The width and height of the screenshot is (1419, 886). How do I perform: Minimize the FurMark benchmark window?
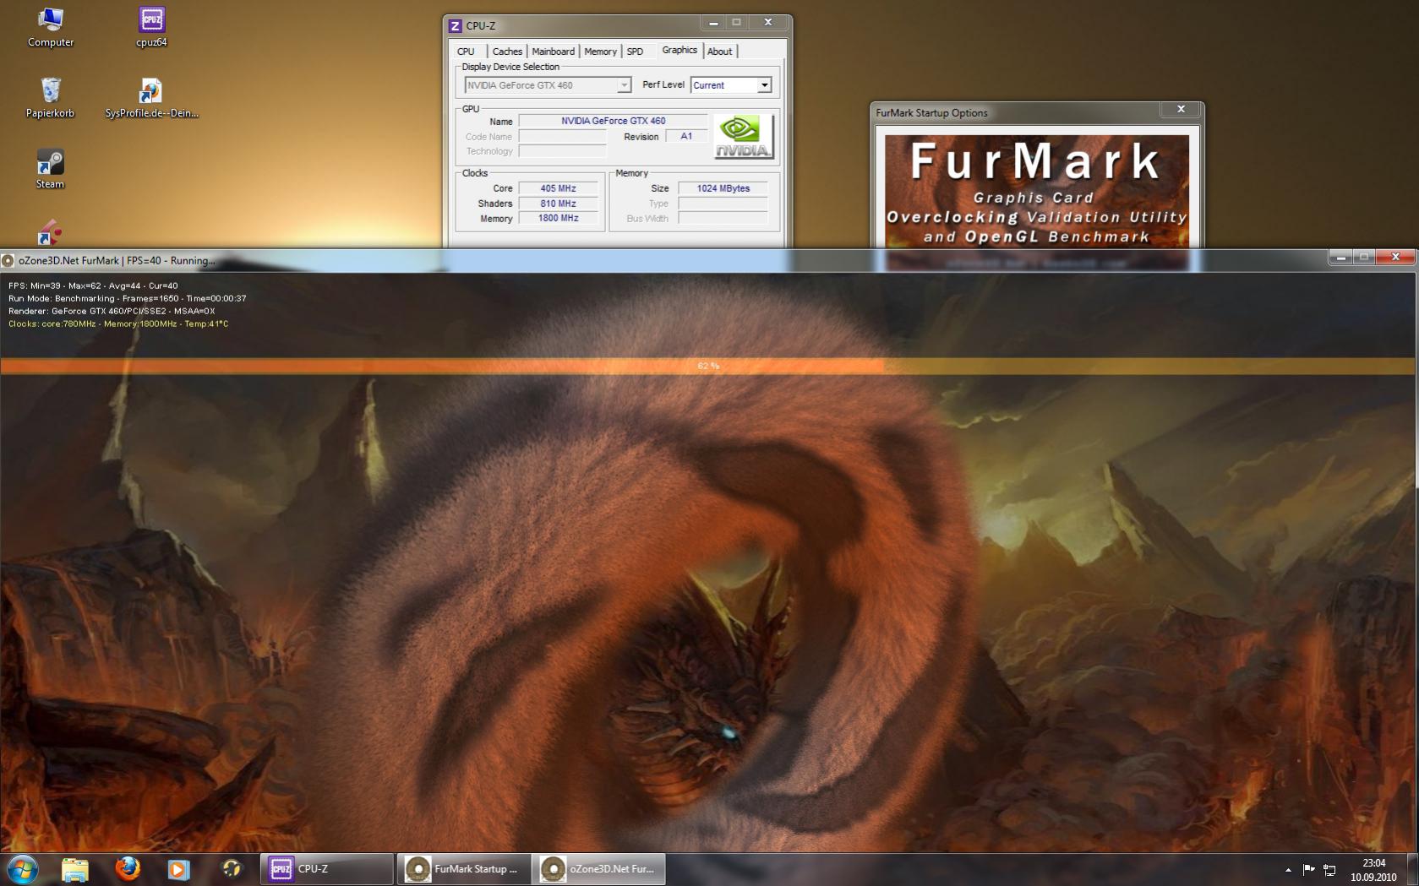click(x=1340, y=257)
